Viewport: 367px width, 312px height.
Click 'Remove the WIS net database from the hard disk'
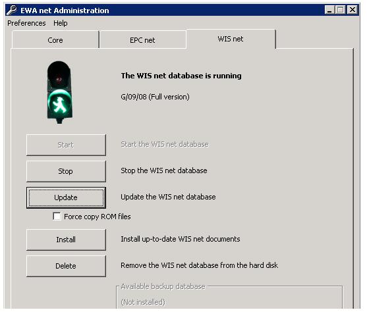click(x=200, y=265)
